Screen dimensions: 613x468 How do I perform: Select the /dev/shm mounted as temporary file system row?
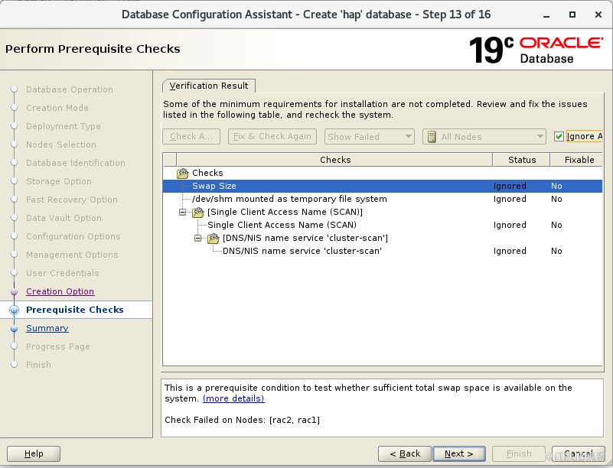(383, 199)
